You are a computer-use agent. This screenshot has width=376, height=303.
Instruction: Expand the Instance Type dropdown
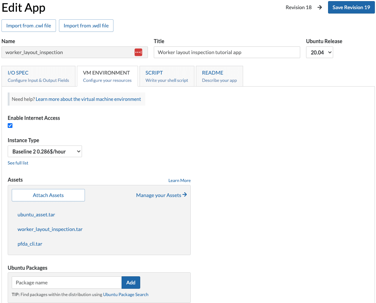45,151
